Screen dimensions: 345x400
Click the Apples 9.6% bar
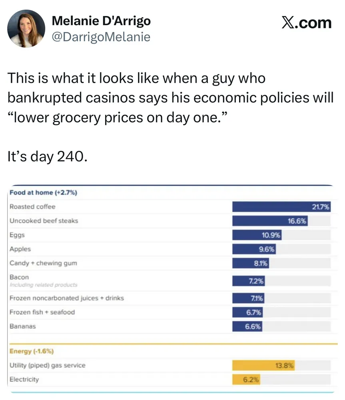point(254,249)
